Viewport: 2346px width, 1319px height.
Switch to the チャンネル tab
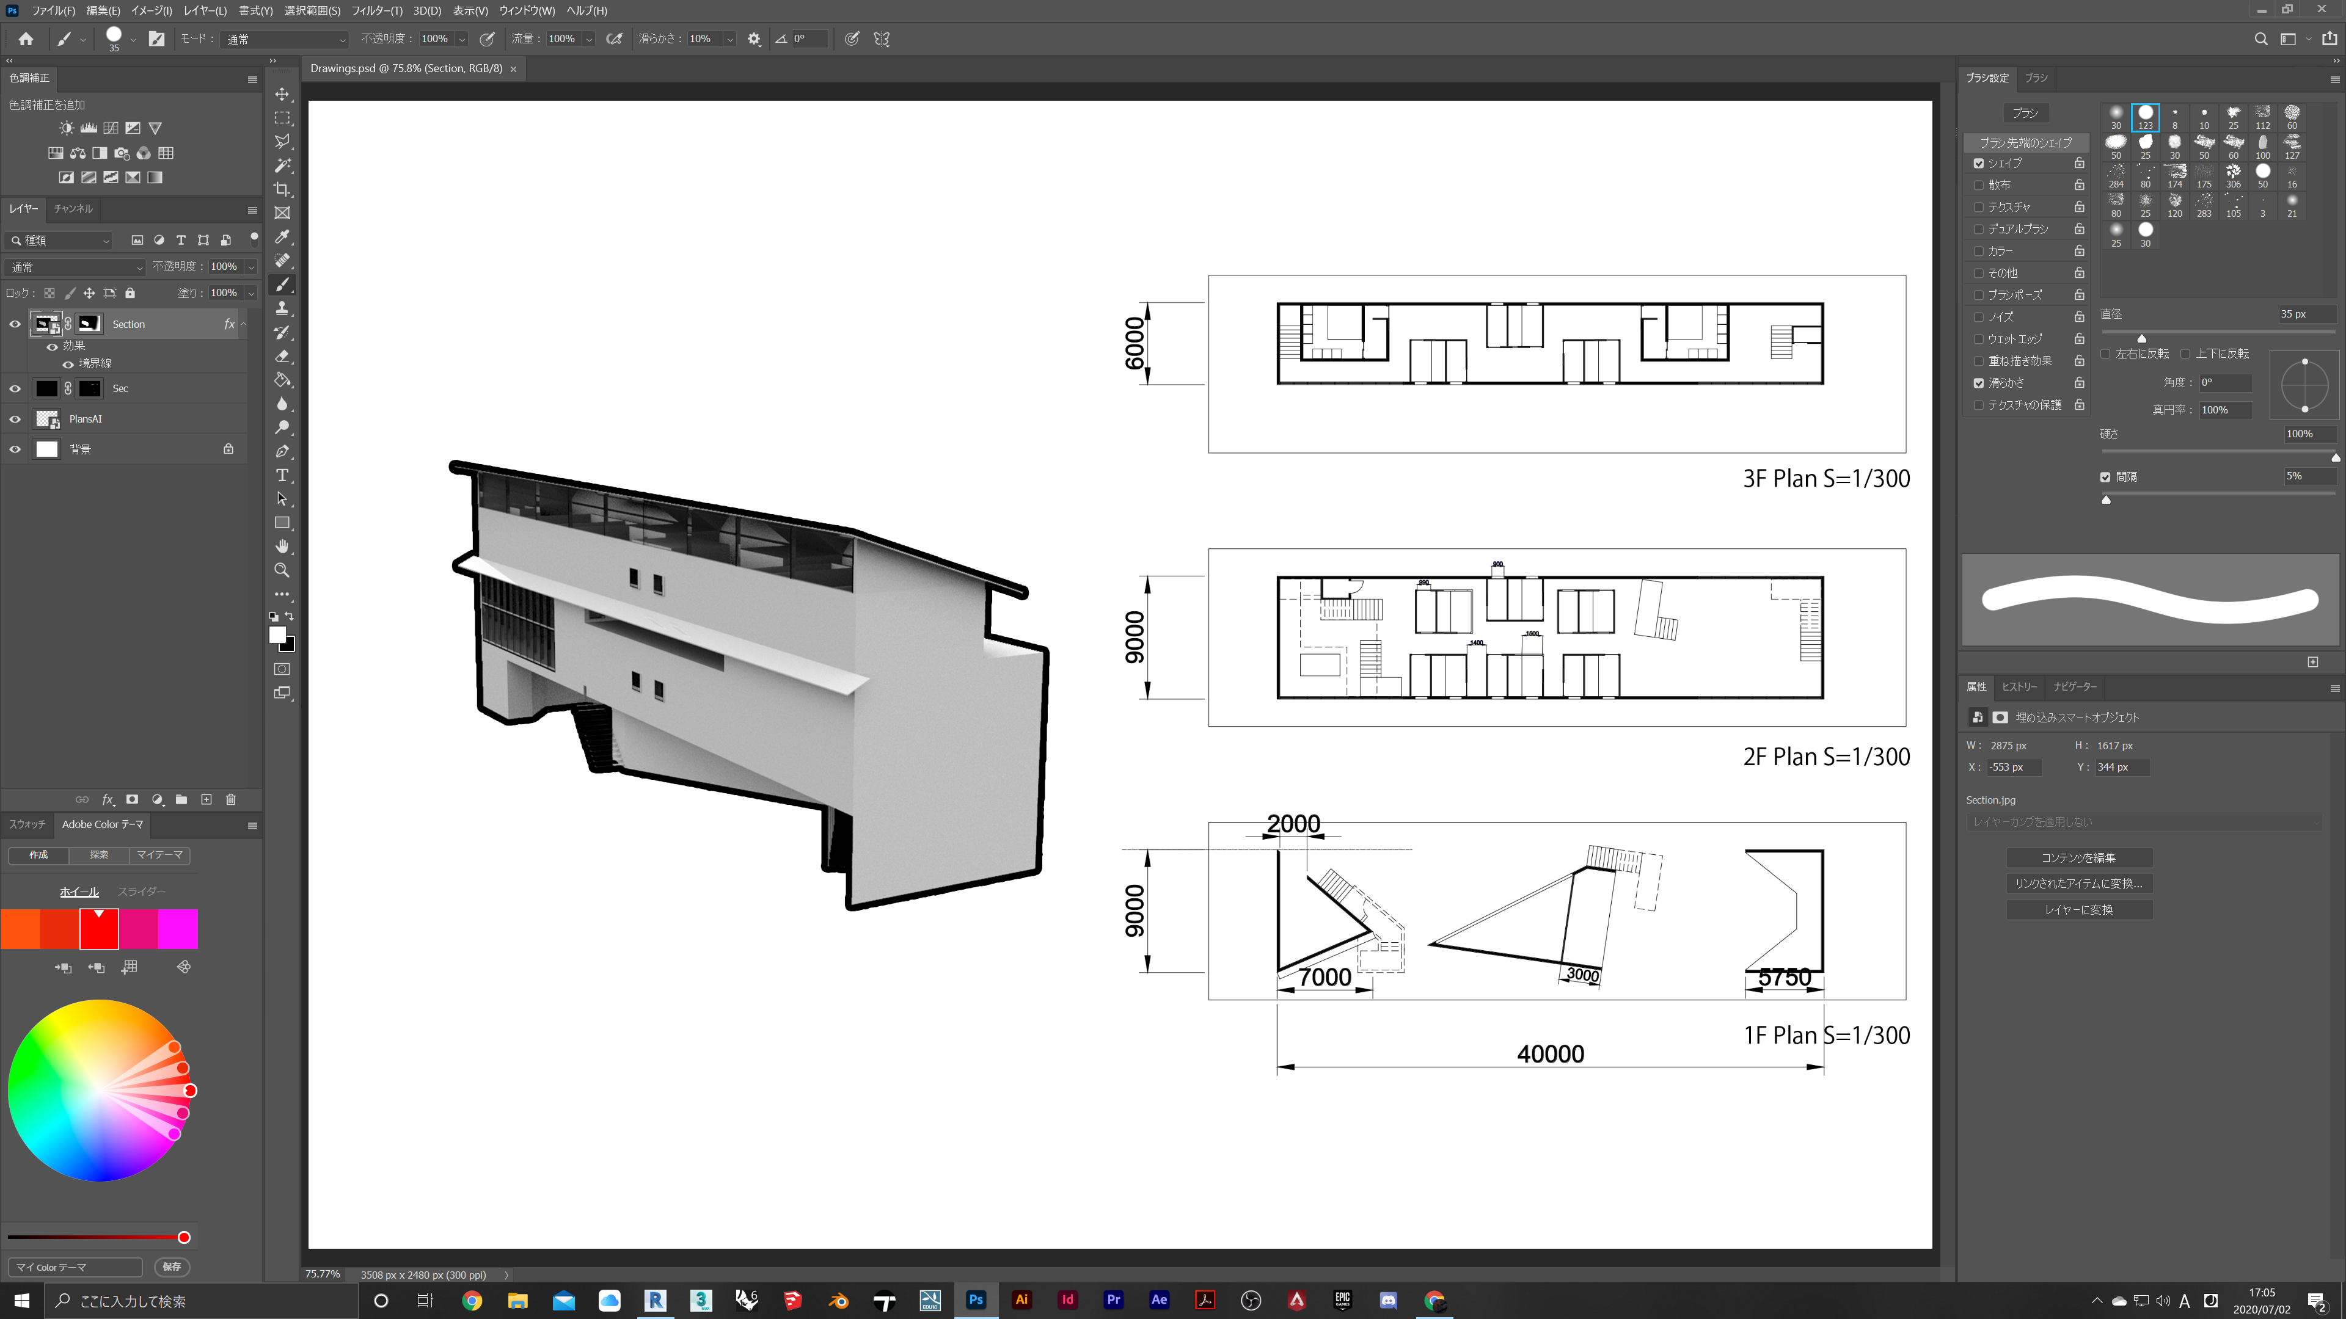[73, 208]
